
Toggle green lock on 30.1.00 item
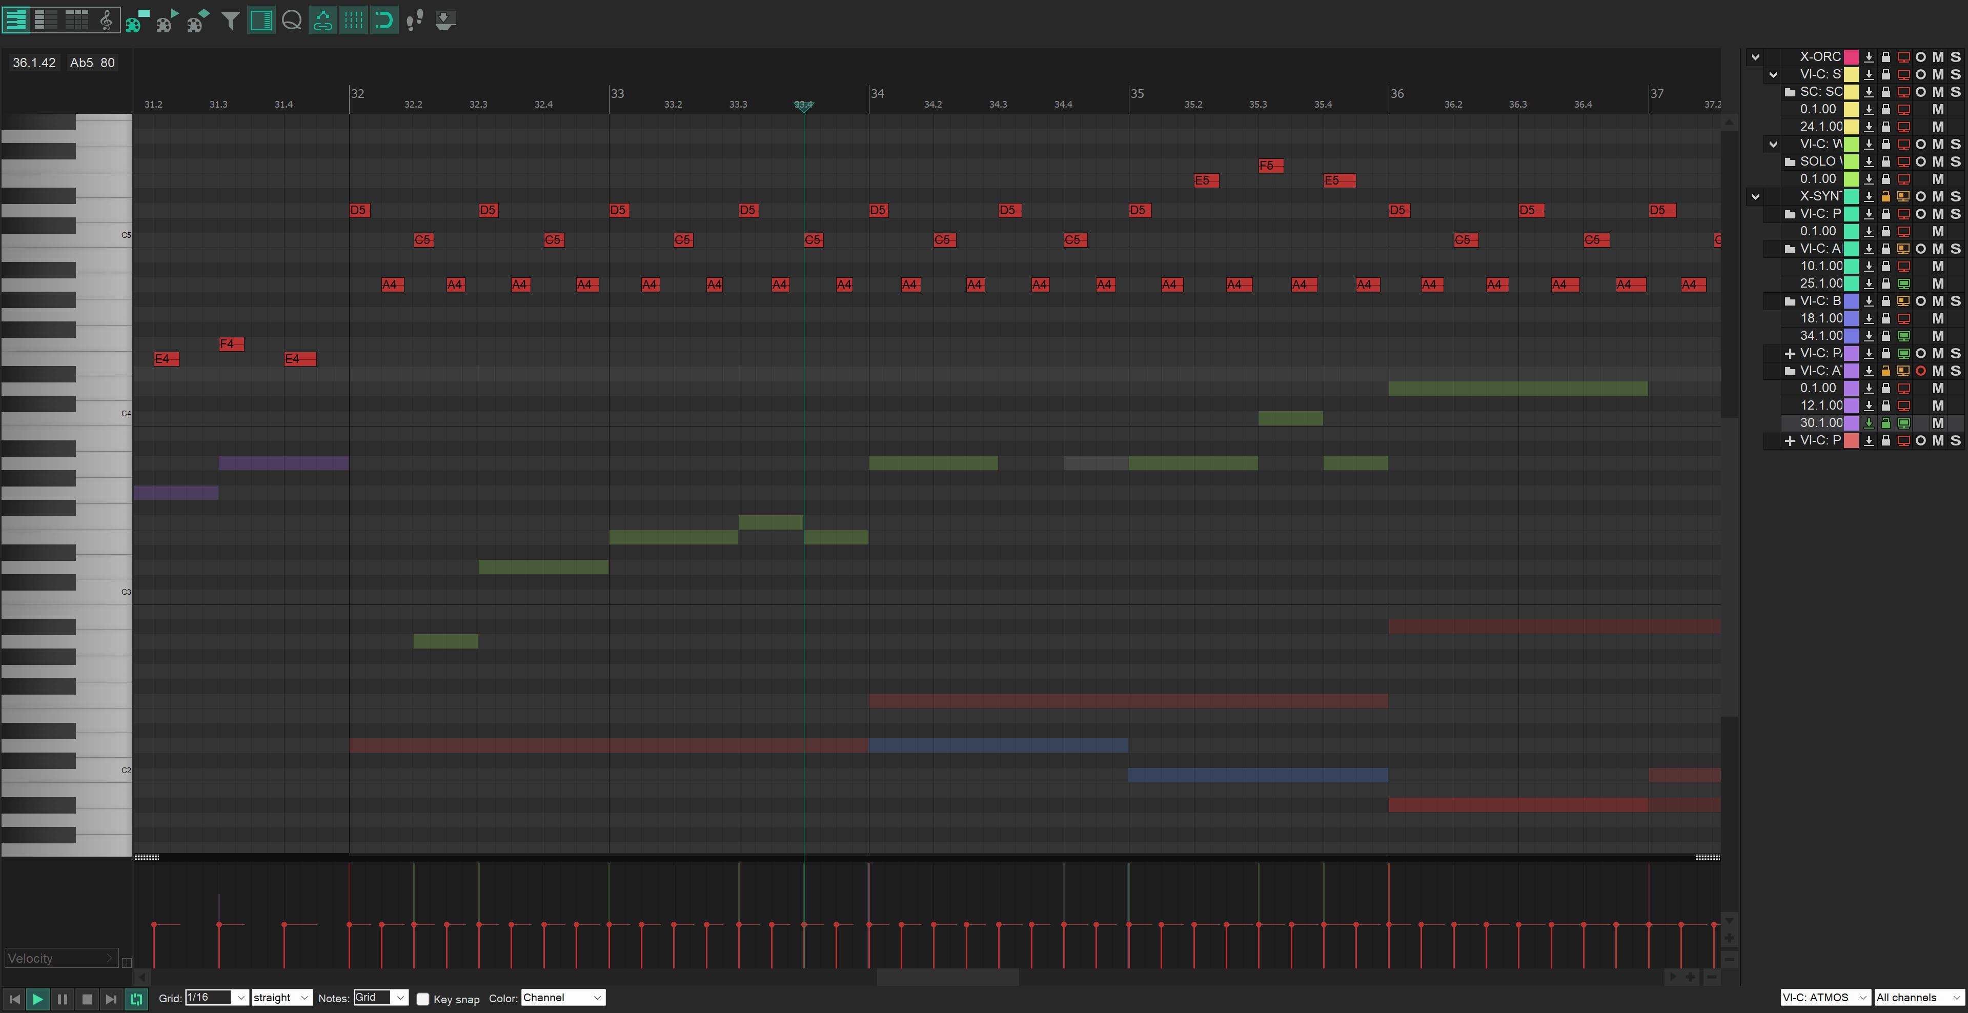(1885, 423)
